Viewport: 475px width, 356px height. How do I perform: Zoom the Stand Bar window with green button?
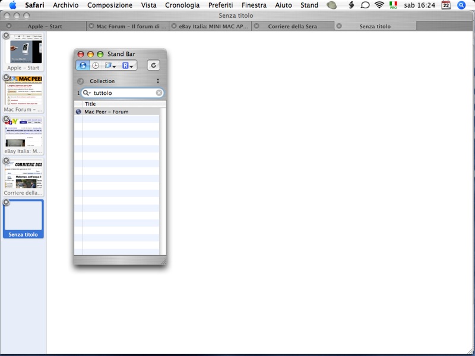pos(100,54)
